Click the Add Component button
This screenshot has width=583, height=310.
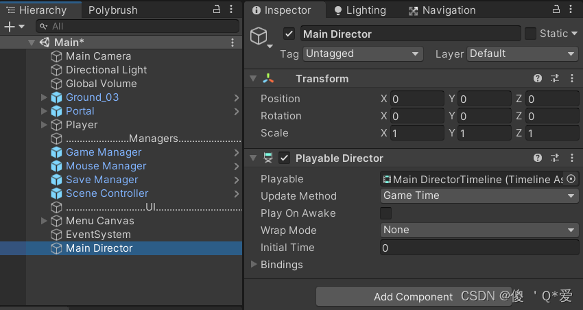(413, 297)
